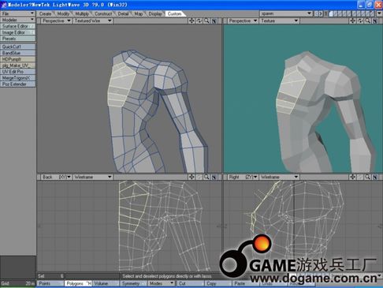Open Wireframe dropdown of Back viewport
383x288 pixels.
[x=93, y=177]
